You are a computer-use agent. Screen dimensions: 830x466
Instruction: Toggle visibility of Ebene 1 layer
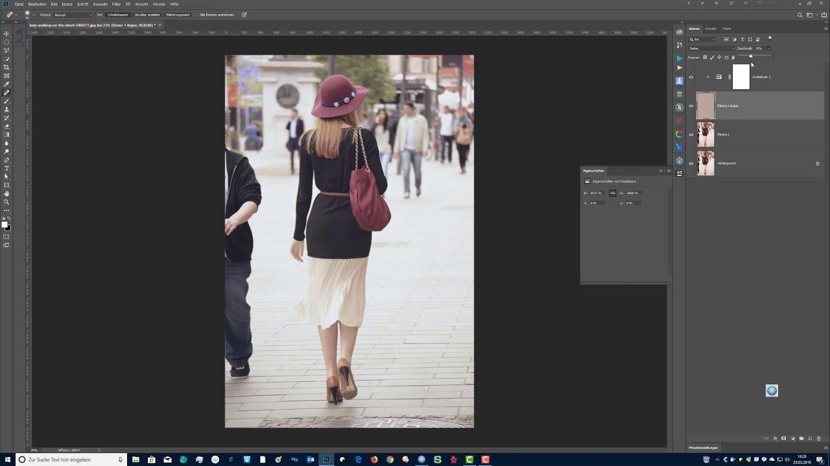tap(691, 135)
